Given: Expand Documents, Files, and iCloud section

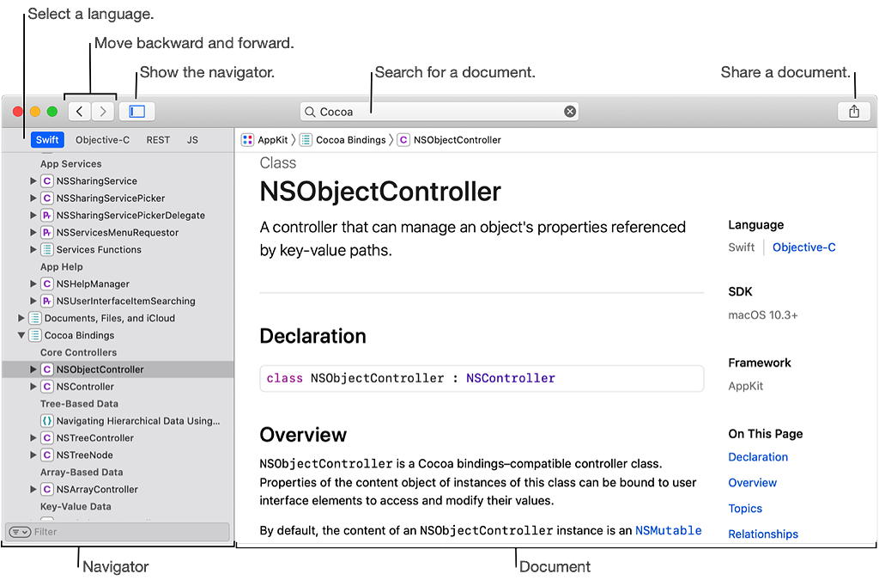Looking at the screenshot, I should pyautogui.click(x=21, y=318).
